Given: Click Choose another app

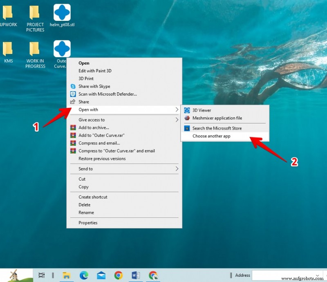Looking at the screenshot, I should coord(225,136).
